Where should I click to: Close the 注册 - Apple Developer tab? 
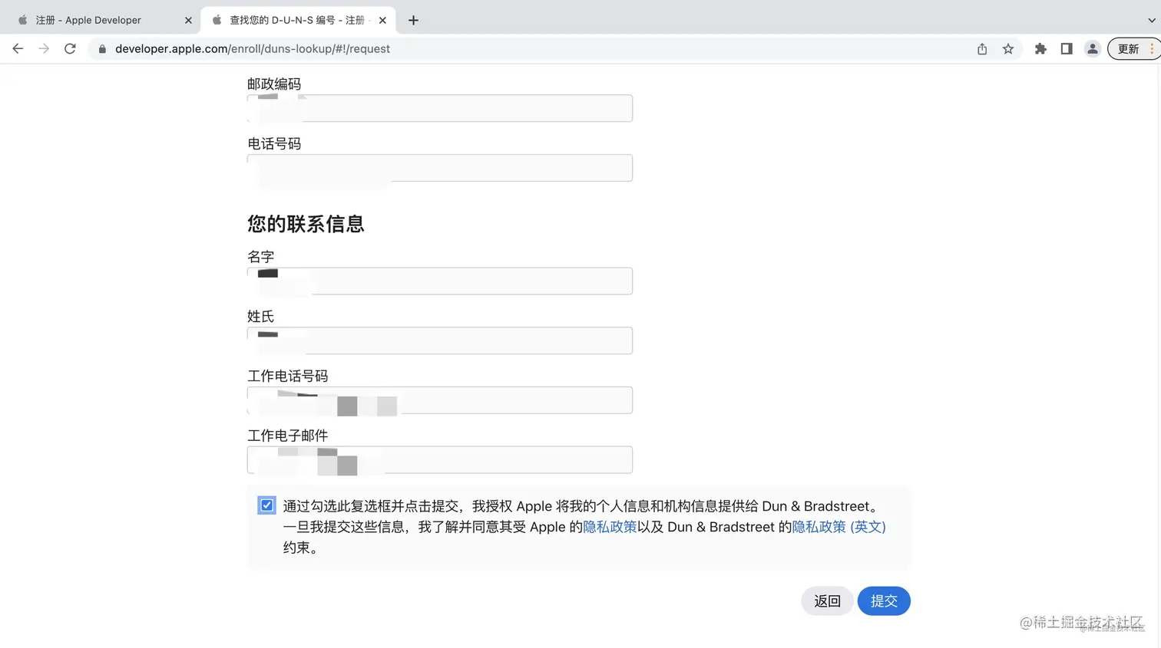(x=188, y=20)
